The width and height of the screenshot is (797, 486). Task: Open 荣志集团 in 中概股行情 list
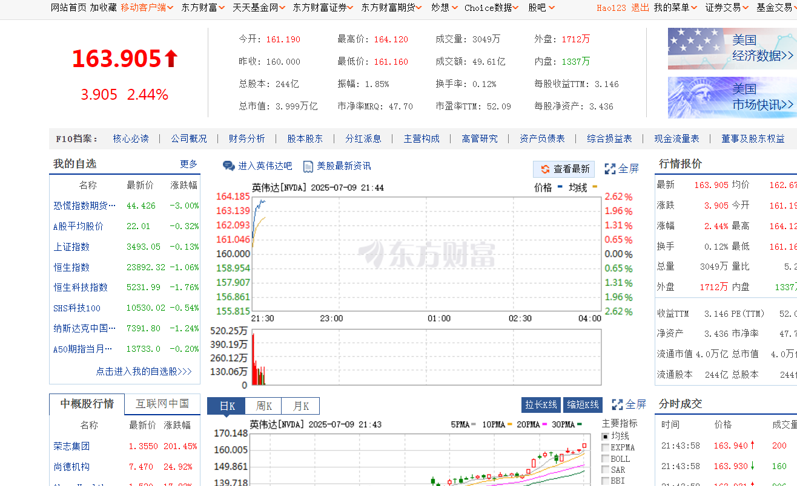pos(71,446)
